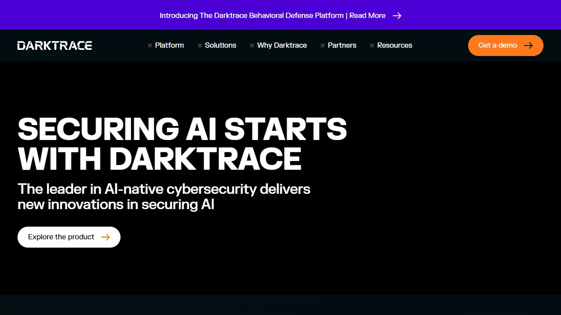
Task: Open the Resources menu
Action: click(x=391, y=45)
